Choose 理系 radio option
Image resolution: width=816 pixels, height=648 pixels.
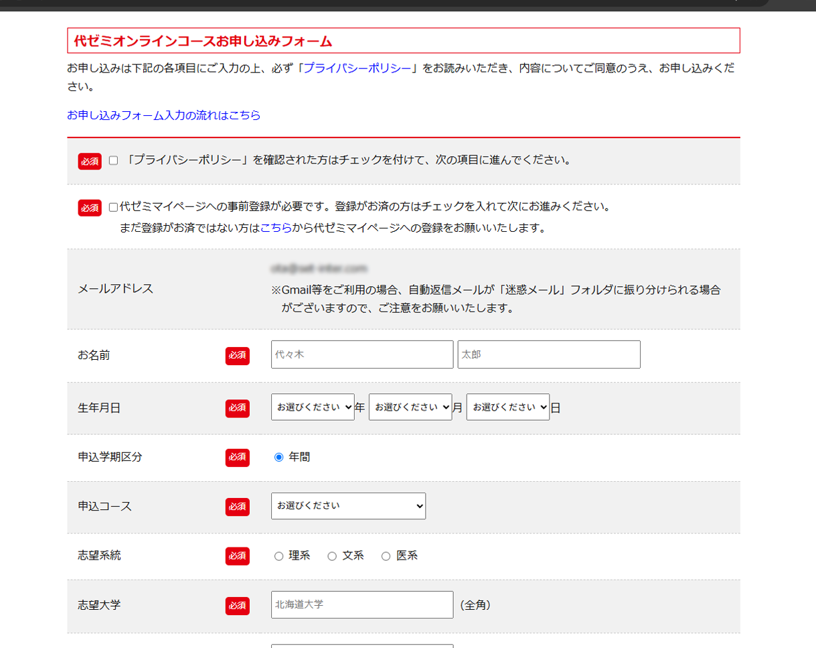tap(279, 556)
